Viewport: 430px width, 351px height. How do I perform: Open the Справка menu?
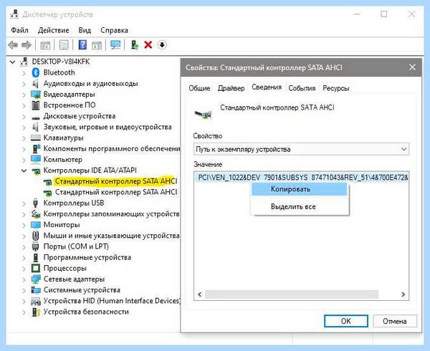click(x=114, y=30)
